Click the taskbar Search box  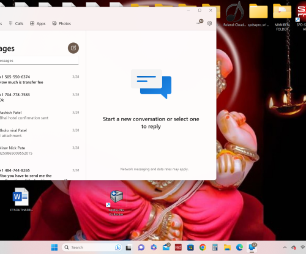click(92, 247)
